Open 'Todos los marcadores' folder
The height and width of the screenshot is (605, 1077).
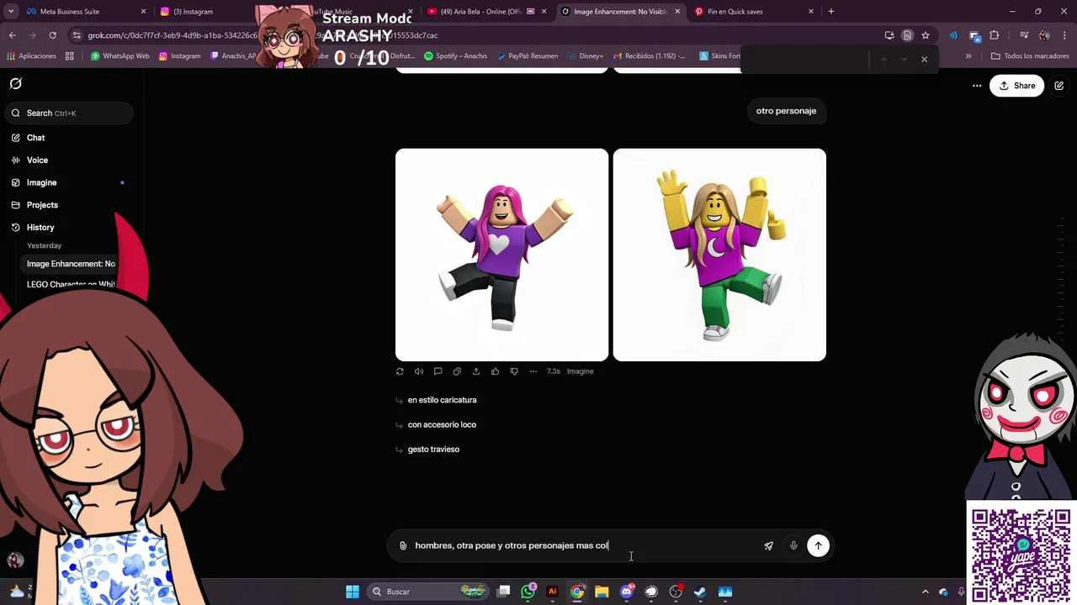click(x=1030, y=56)
